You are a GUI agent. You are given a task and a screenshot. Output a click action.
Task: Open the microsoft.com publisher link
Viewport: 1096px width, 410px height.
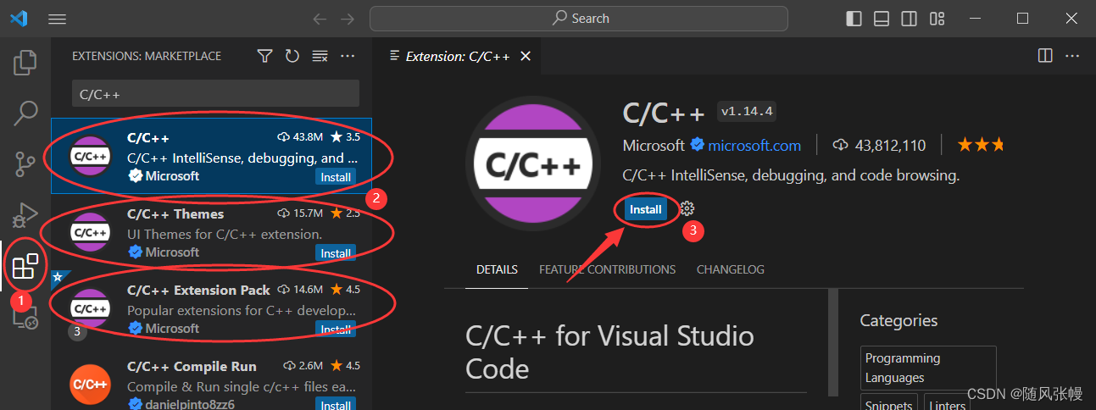(754, 146)
